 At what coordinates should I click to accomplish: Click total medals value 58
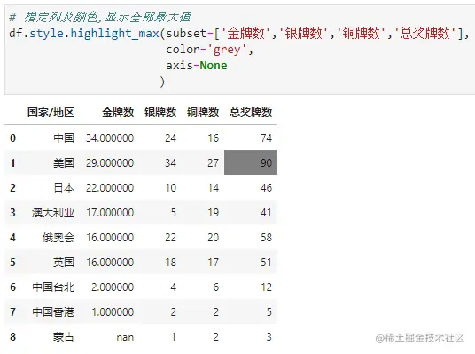[266, 238]
